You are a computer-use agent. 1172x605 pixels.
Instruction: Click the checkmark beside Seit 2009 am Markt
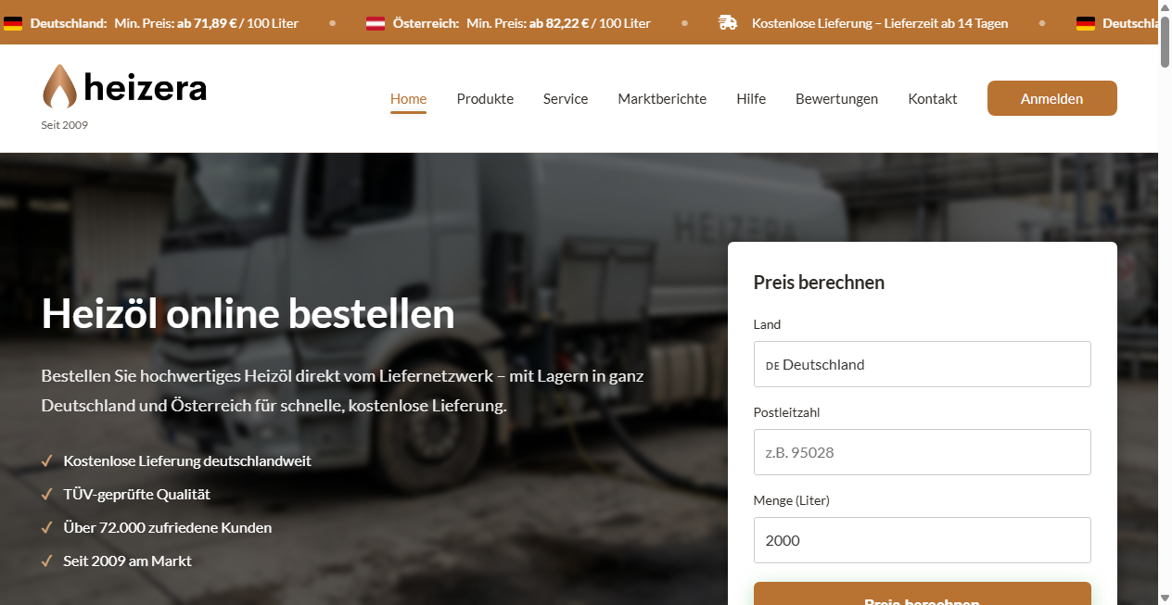coord(46,561)
